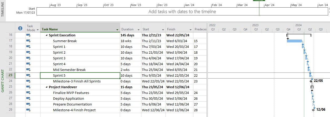Screen dimensions: 330x117
Task: Click the '2 wks' duration cell
Action: click(130, 70)
